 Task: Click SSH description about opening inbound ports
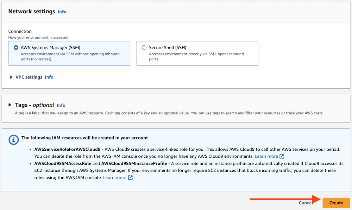pos(196,56)
